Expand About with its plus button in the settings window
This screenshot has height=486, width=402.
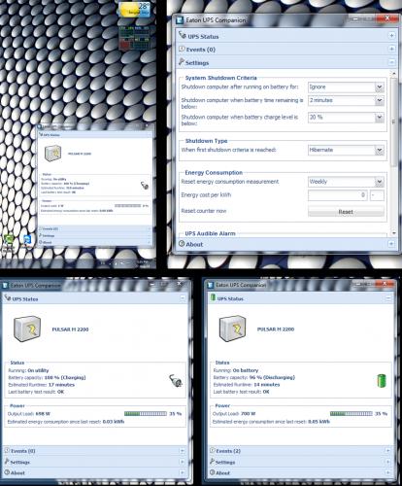(391, 244)
